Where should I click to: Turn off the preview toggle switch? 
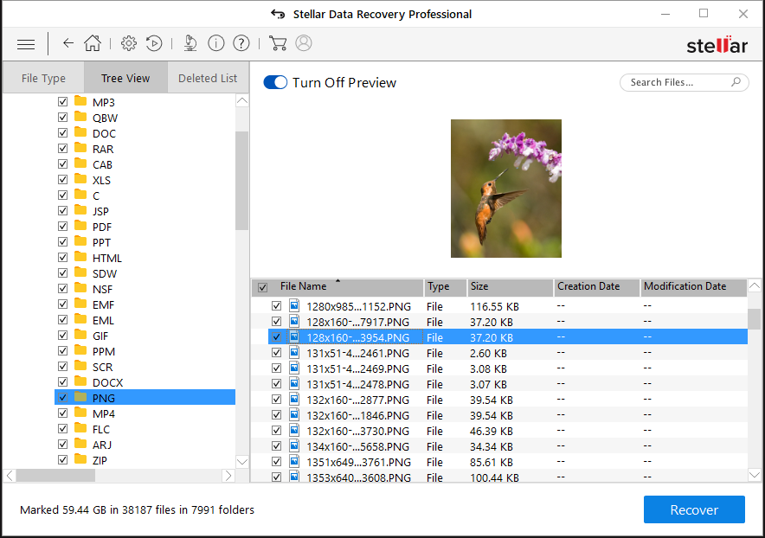tap(275, 82)
